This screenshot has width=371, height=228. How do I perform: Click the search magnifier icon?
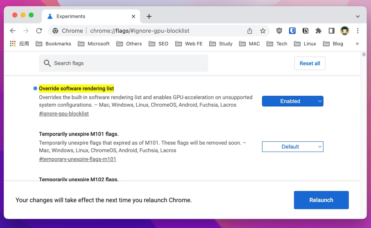pyautogui.click(x=47, y=63)
